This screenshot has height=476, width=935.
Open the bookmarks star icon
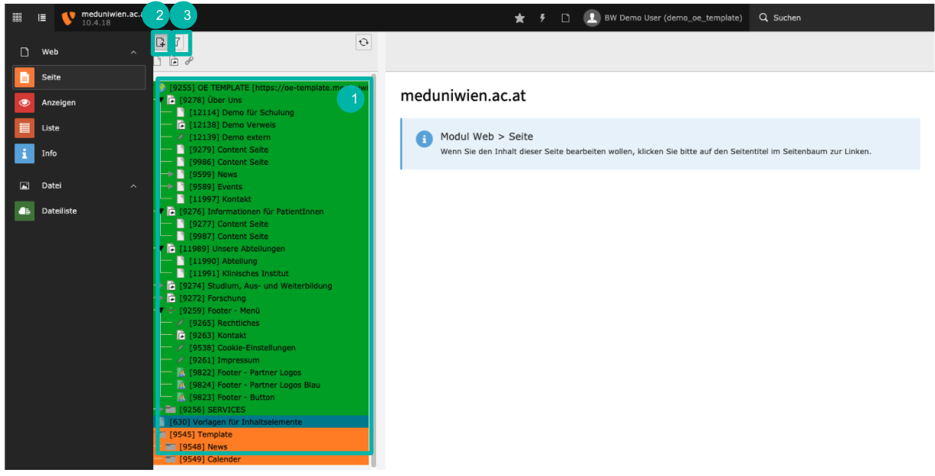pyautogui.click(x=520, y=18)
